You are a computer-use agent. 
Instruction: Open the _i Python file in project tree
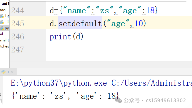tap(5, 22)
